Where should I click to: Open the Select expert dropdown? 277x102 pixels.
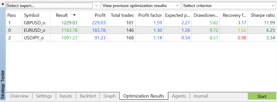[x=97, y=6]
